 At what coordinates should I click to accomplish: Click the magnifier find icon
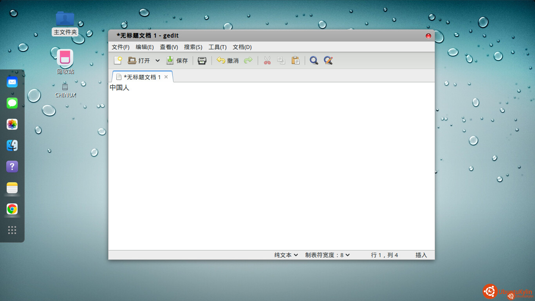314,60
